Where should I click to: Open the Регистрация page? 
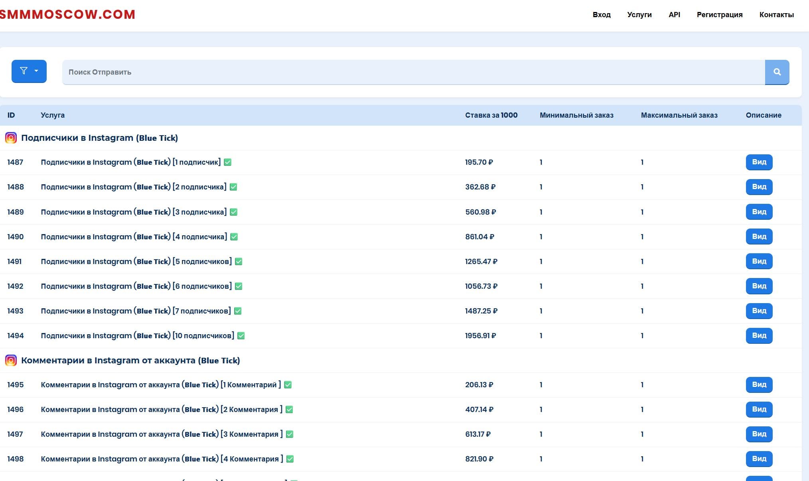(x=719, y=15)
